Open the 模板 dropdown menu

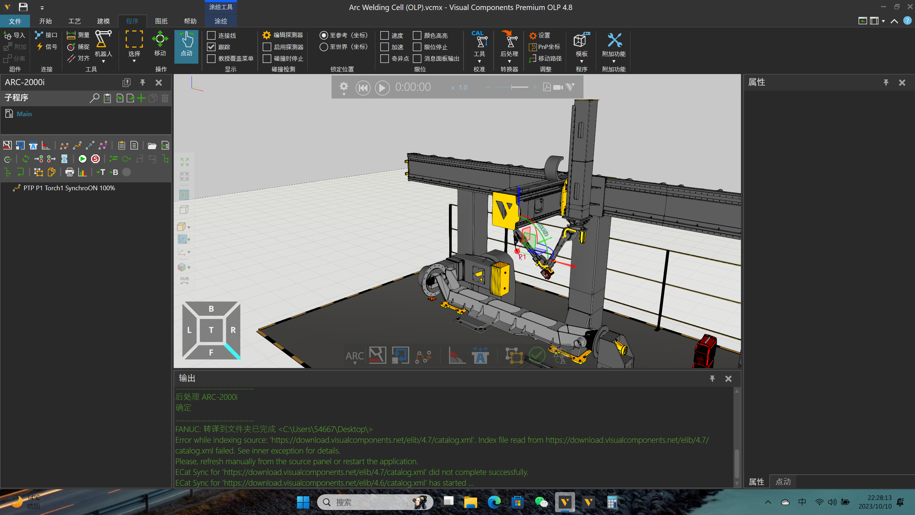581,62
